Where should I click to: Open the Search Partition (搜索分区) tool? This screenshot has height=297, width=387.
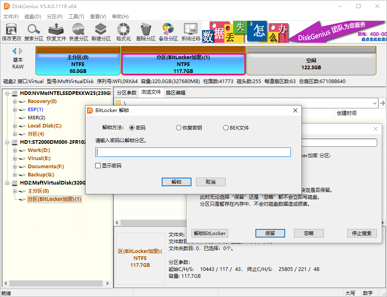click(x=34, y=32)
